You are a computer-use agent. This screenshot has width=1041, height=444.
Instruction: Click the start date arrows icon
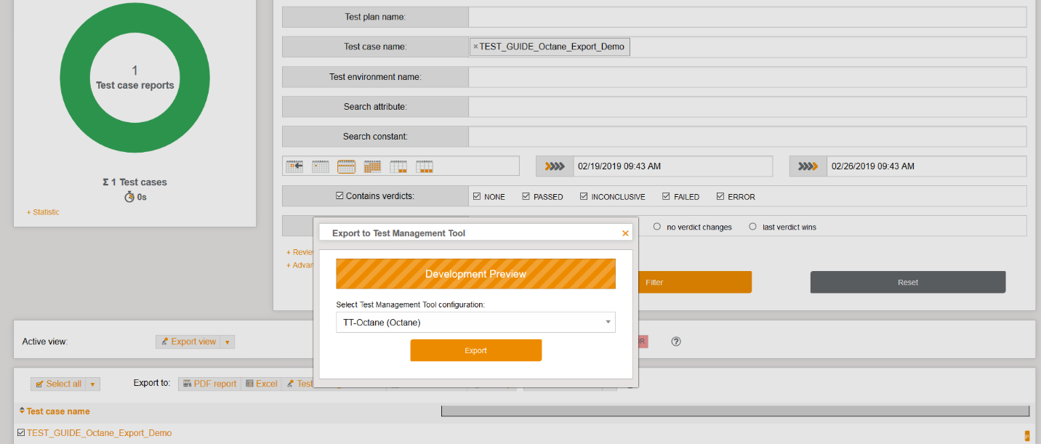(x=555, y=166)
